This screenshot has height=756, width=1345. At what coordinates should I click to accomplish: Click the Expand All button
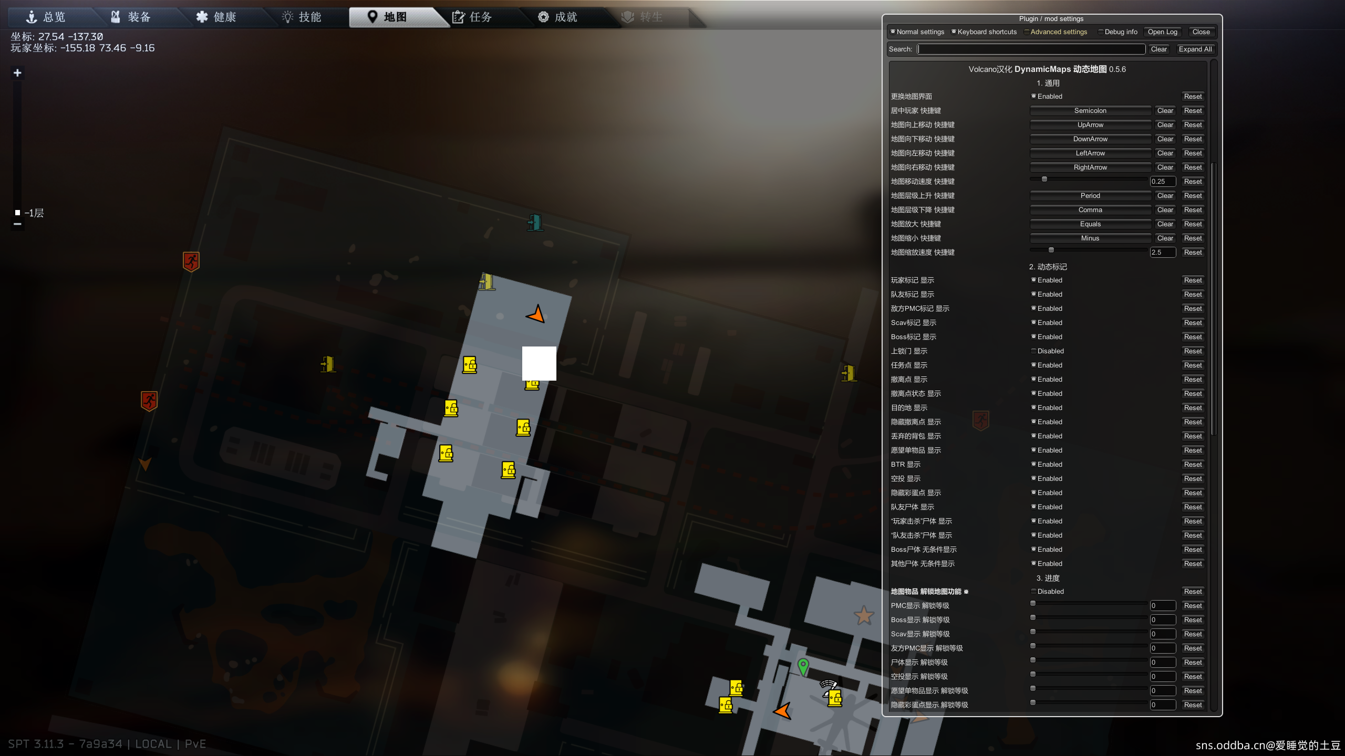1195,49
